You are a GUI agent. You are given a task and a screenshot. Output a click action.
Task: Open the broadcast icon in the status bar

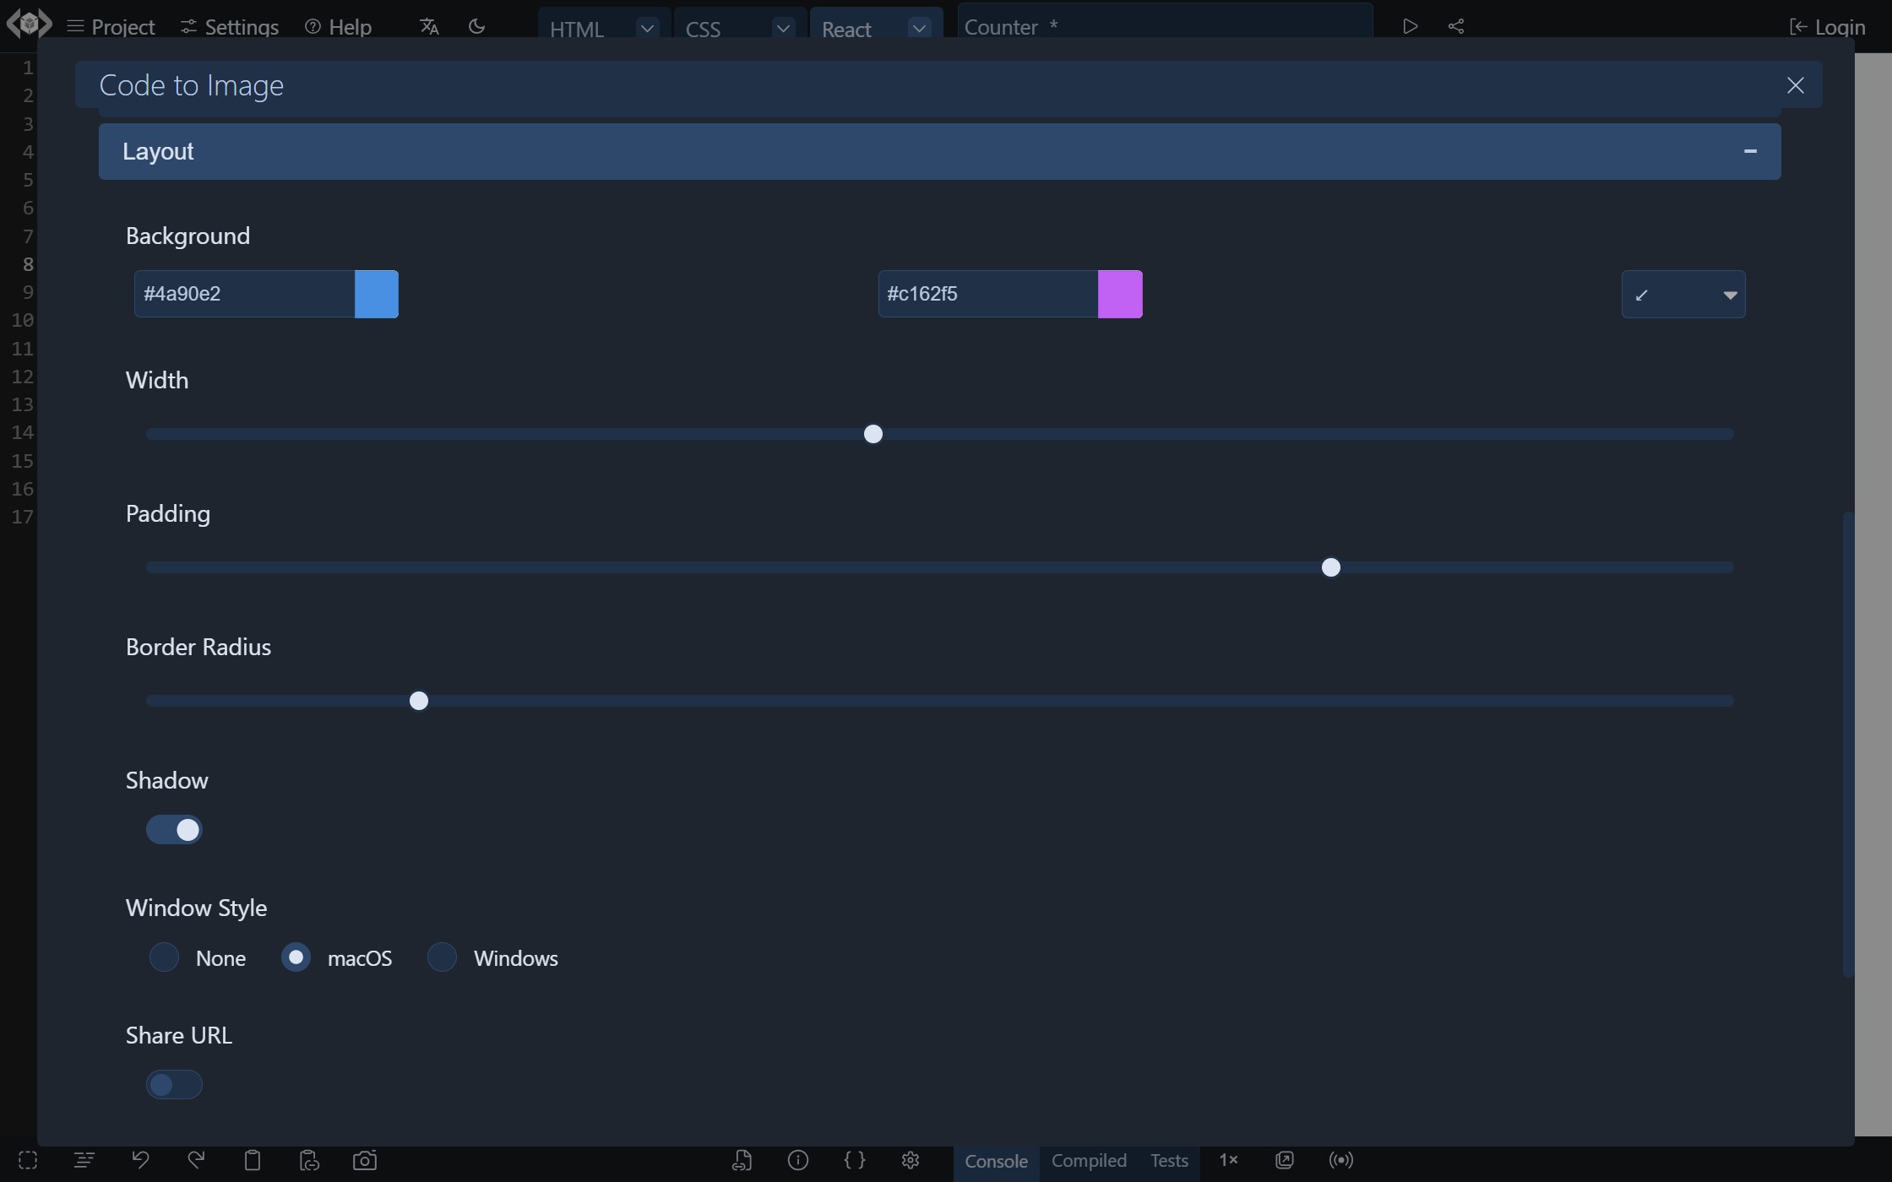point(1340,1160)
